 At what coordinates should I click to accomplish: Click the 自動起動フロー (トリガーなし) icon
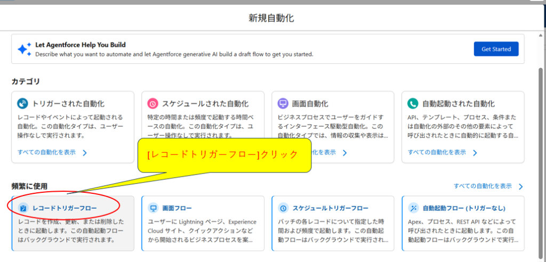[x=414, y=208]
